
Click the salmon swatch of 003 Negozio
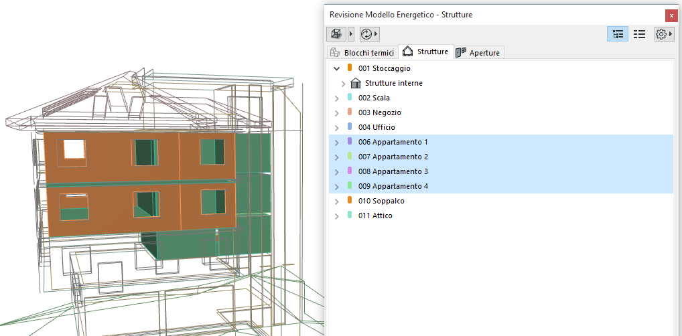coord(350,112)
